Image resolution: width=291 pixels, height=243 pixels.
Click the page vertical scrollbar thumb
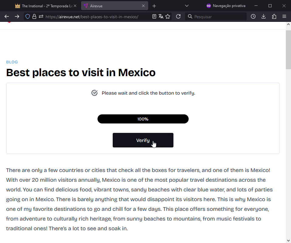click(288, 50)
